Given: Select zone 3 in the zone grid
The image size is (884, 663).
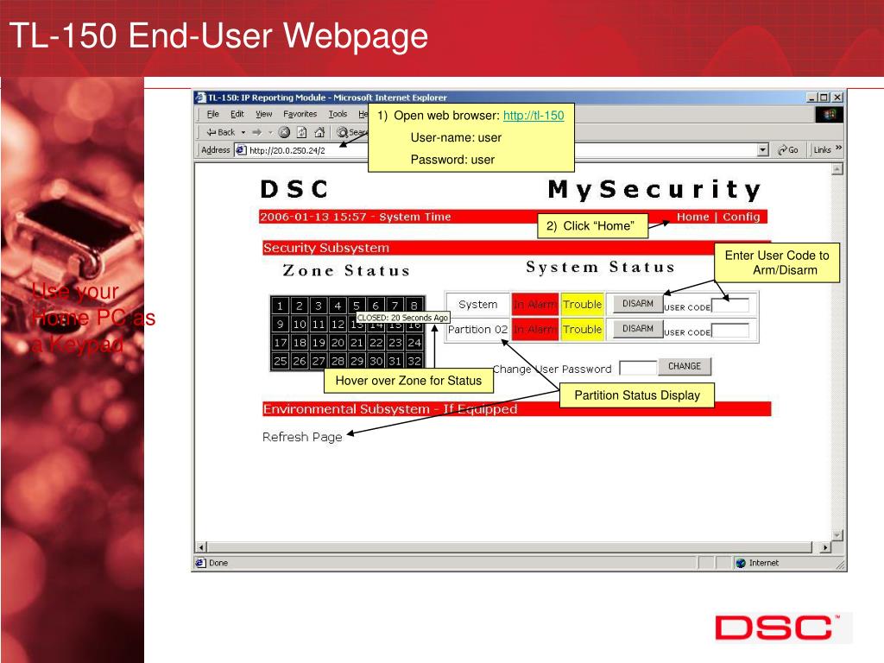Looking at the screenshot, I should tap(319, 306).
